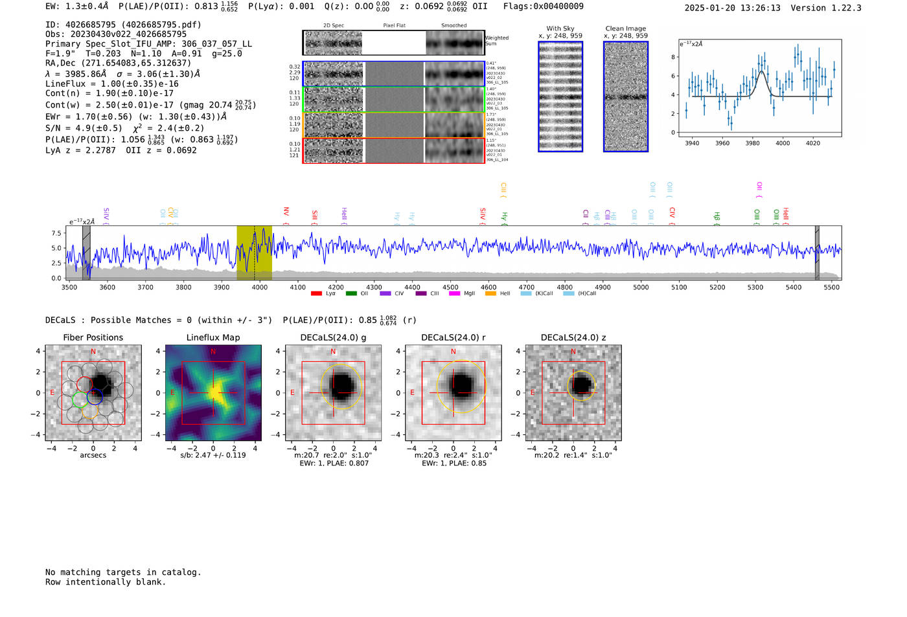This screenshot has width=907, height=617.
Task: Select the orange-bordered fiber row's Pixel Flat image
Action: tap(394, 125)
